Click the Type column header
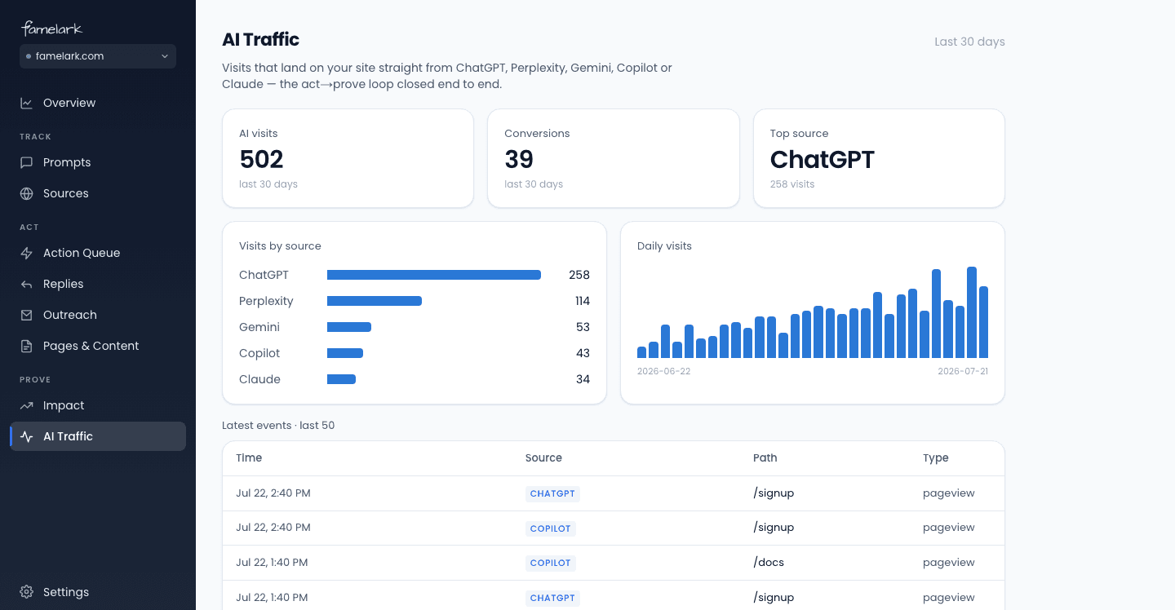This screenshot has width=1175, height=610. click(935, 458)
